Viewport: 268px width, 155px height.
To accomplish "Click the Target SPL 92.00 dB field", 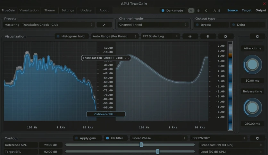I will [51, 152].
